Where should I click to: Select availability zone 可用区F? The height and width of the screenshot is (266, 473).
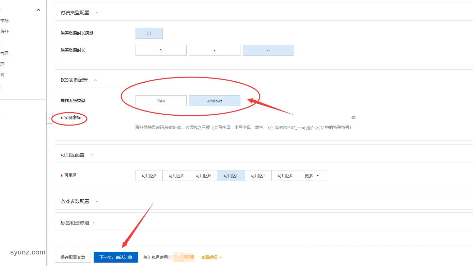coord(149,176)
